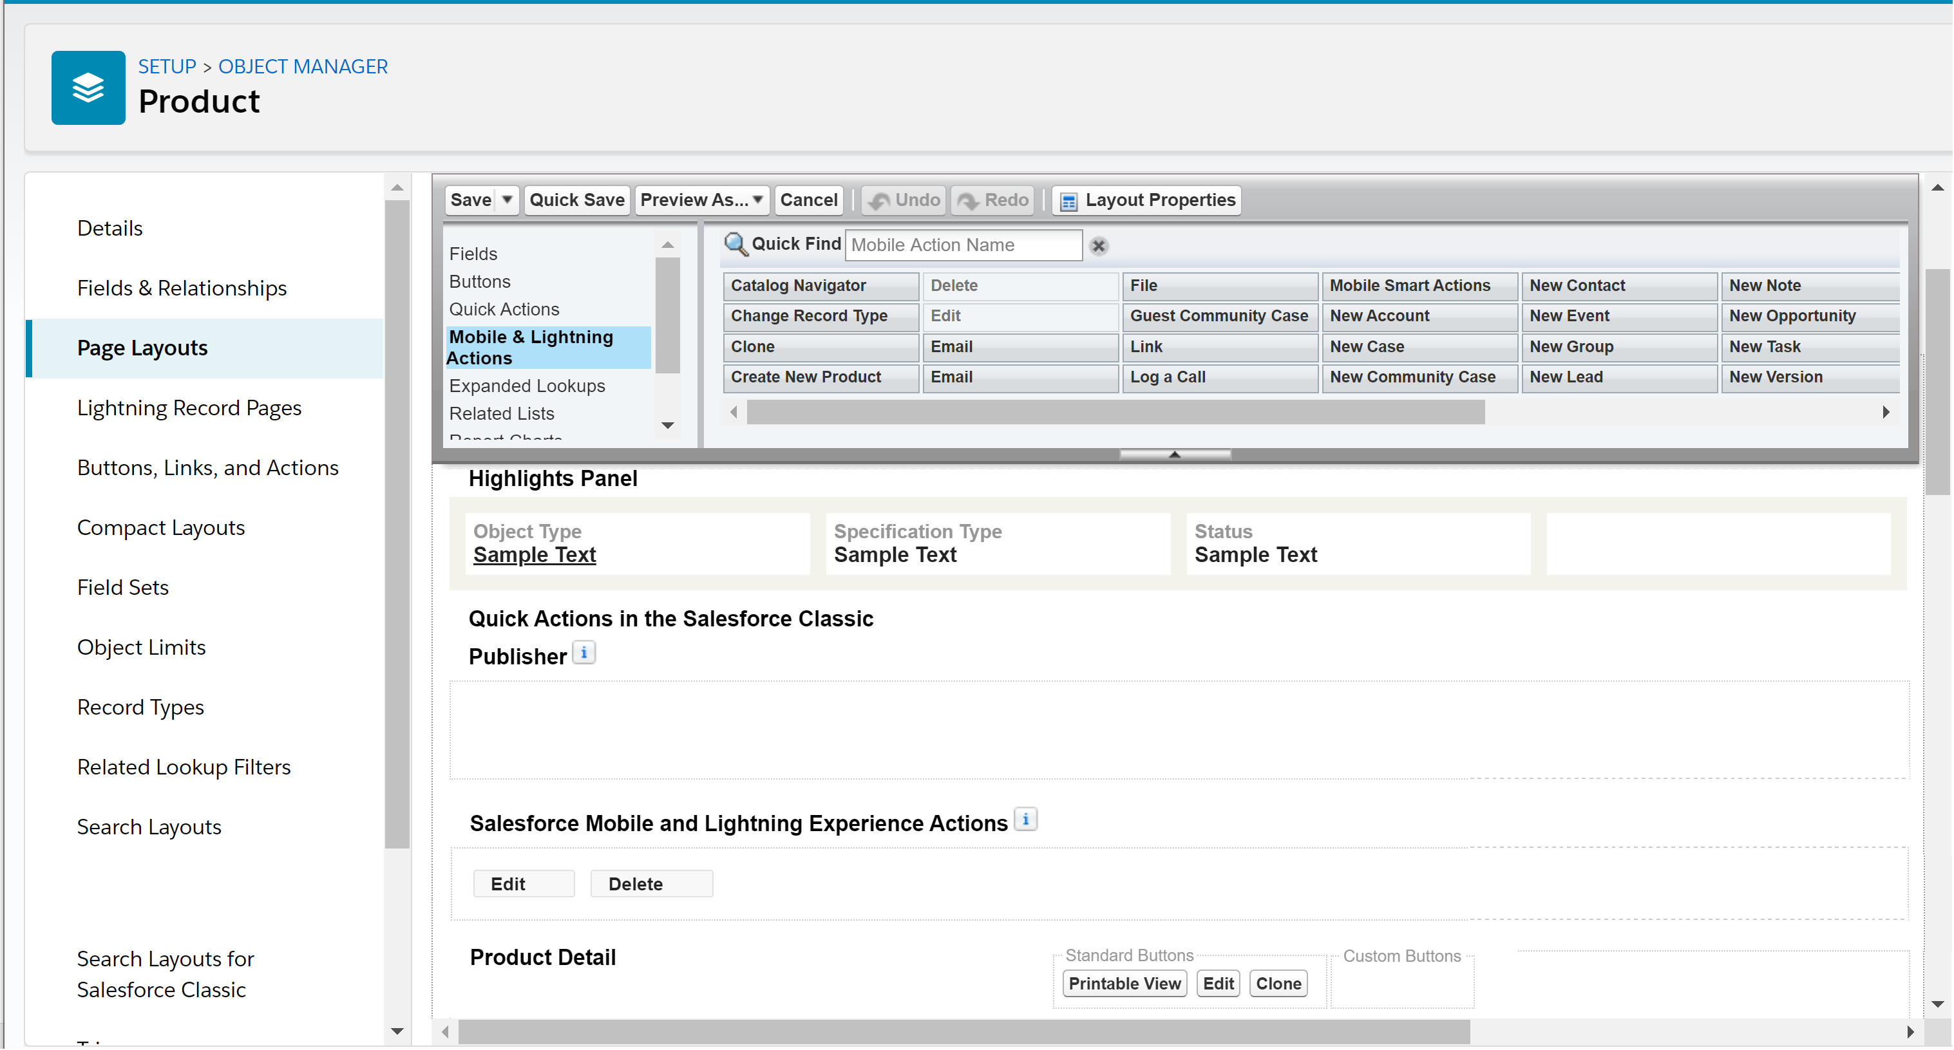Open Search Layouts for Salesforce Classic
The image size is (1954, 1050).
click(166, 974)
